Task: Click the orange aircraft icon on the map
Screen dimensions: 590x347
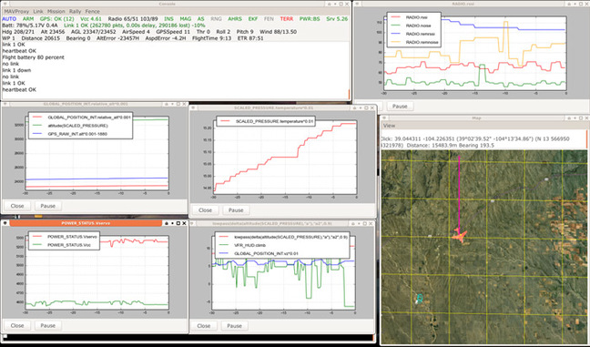Action: [459, 235]
